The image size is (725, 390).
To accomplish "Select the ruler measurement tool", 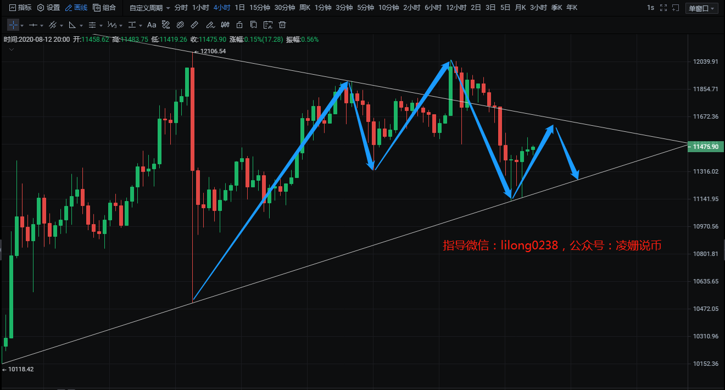I will (x=194, y=25).
